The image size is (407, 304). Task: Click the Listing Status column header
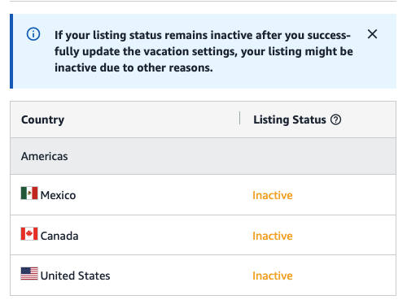pos(290,119)
